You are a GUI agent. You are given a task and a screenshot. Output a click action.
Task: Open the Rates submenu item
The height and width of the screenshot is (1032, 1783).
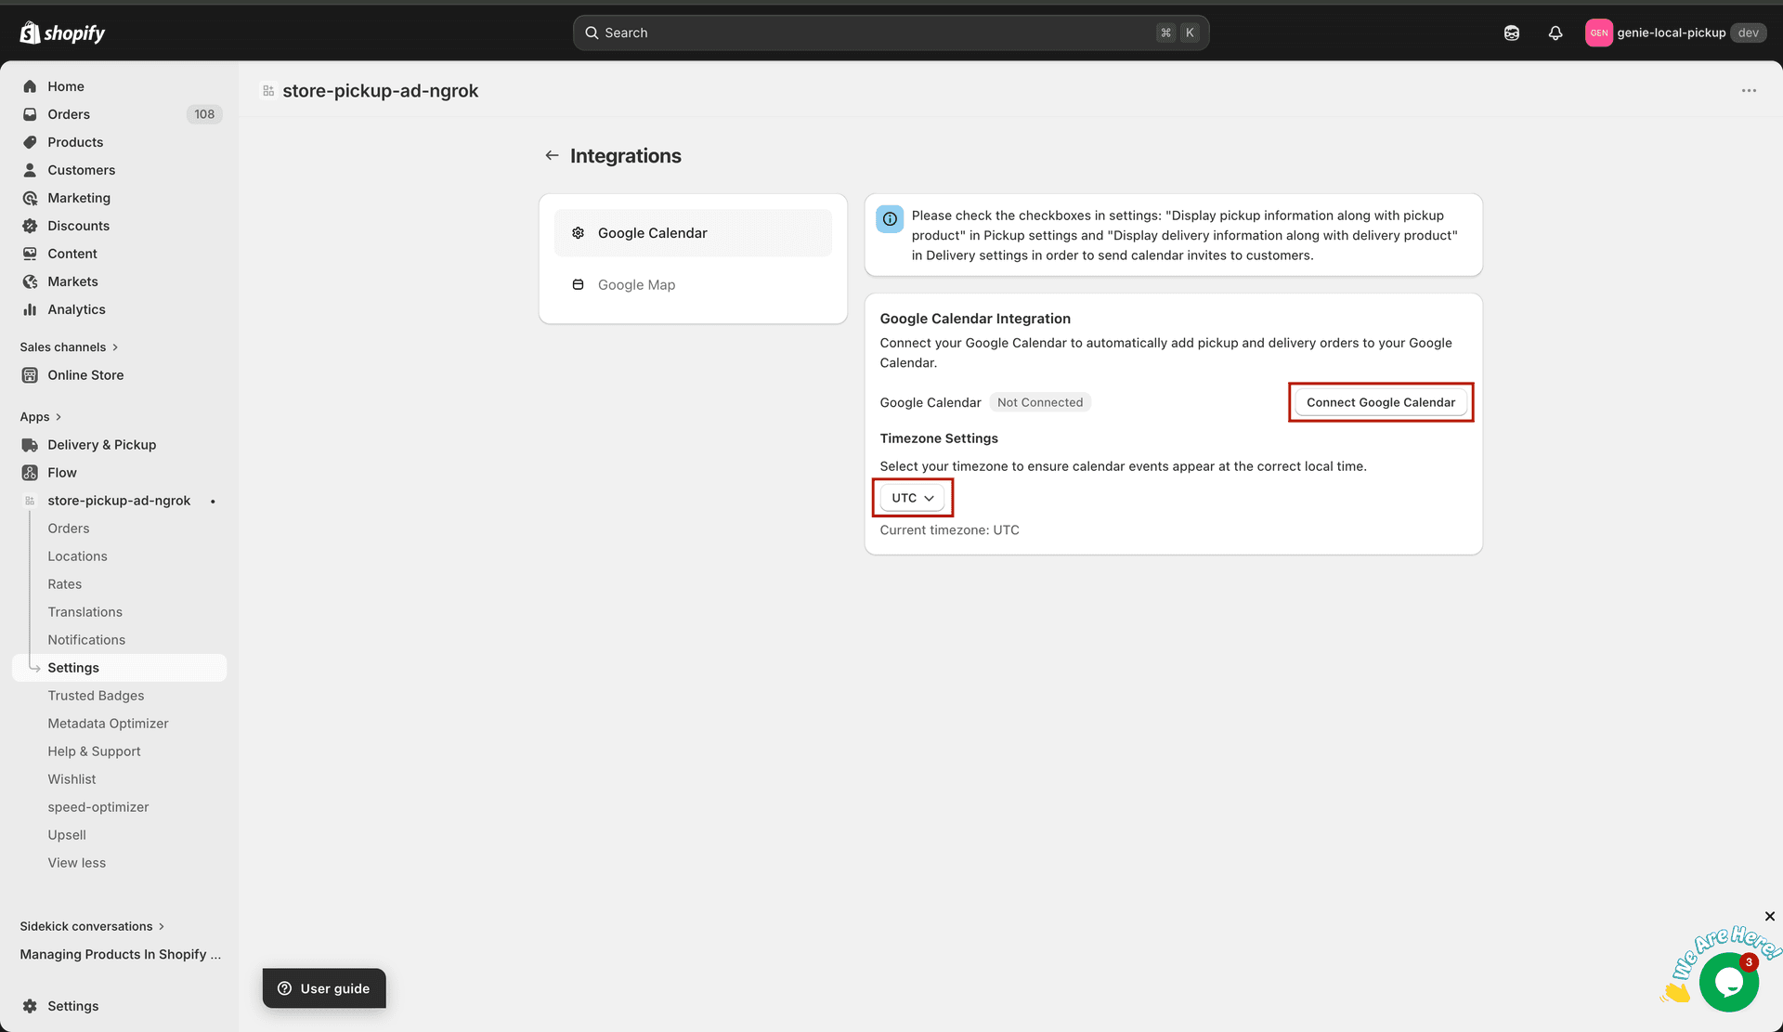click(65, 584)
